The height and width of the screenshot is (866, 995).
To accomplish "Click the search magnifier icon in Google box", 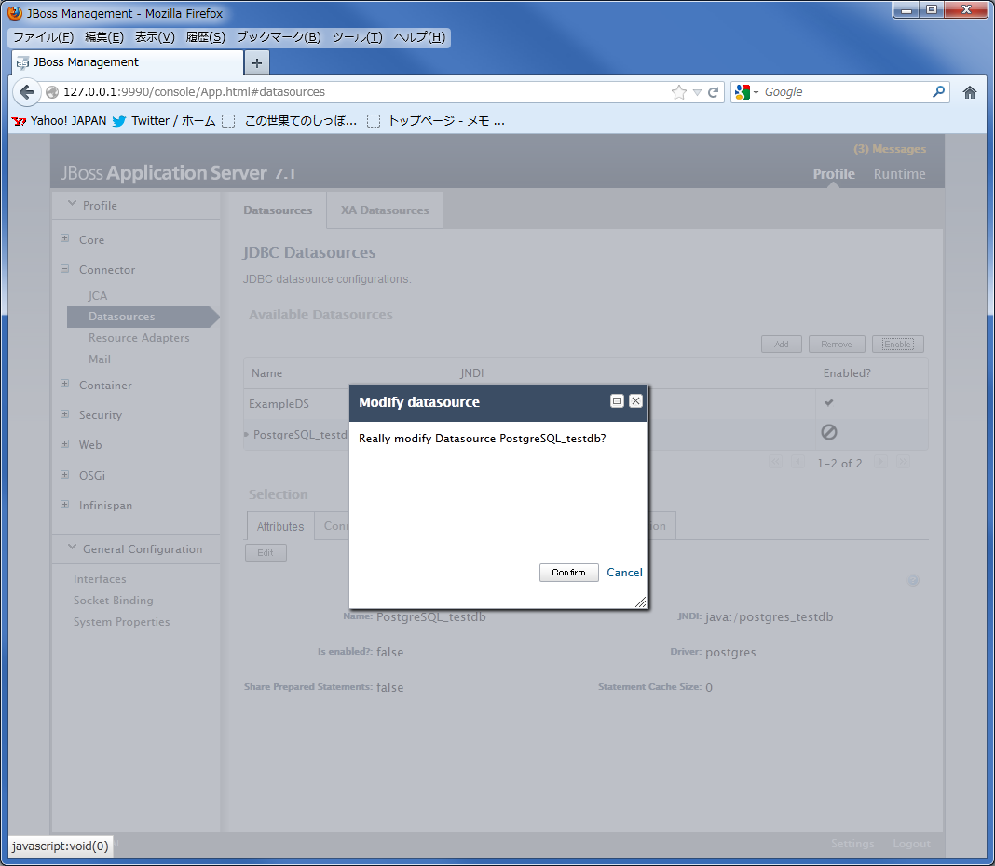I will [938, 92].
